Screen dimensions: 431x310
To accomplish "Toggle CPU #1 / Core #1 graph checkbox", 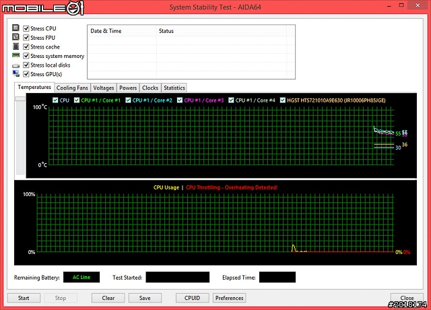I will (77, 100).
